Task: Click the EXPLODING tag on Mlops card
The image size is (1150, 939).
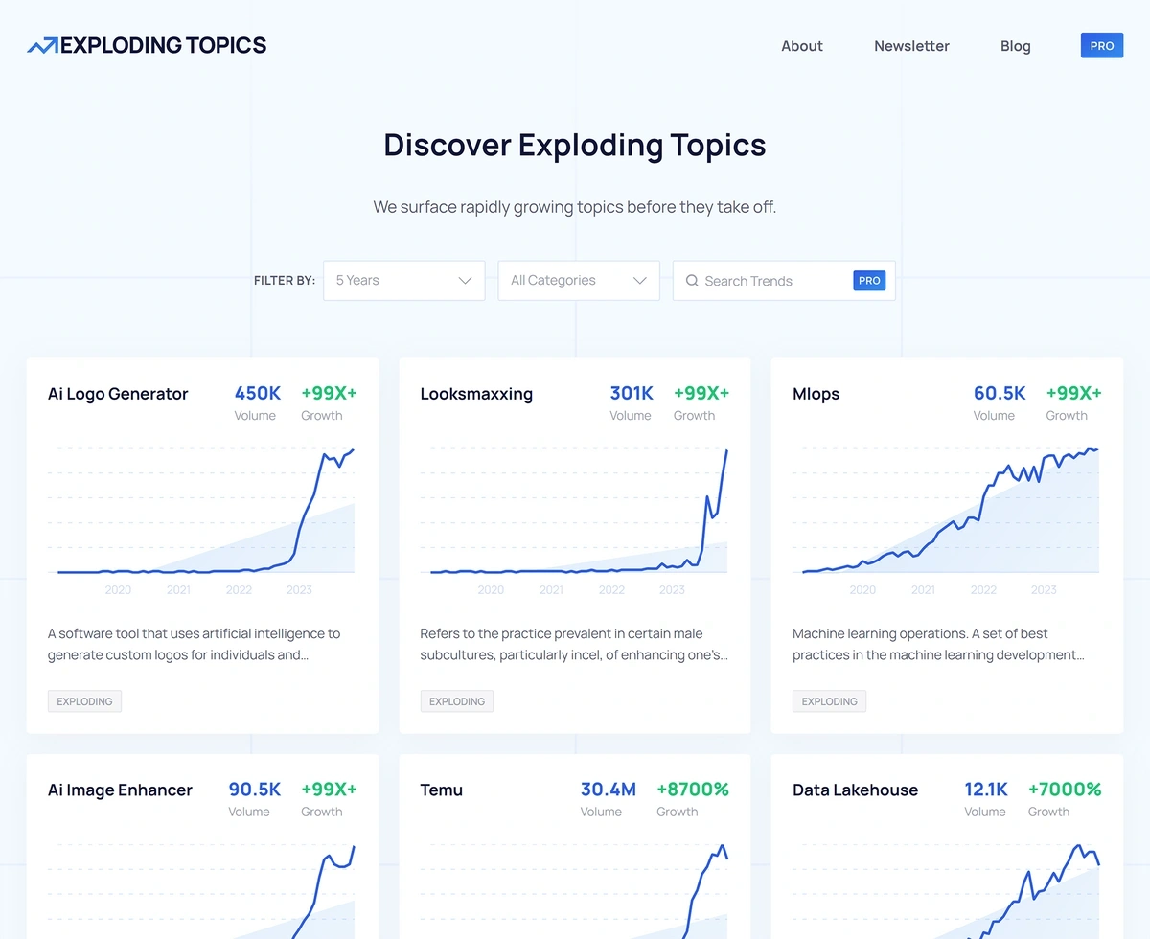Action: 829,701
